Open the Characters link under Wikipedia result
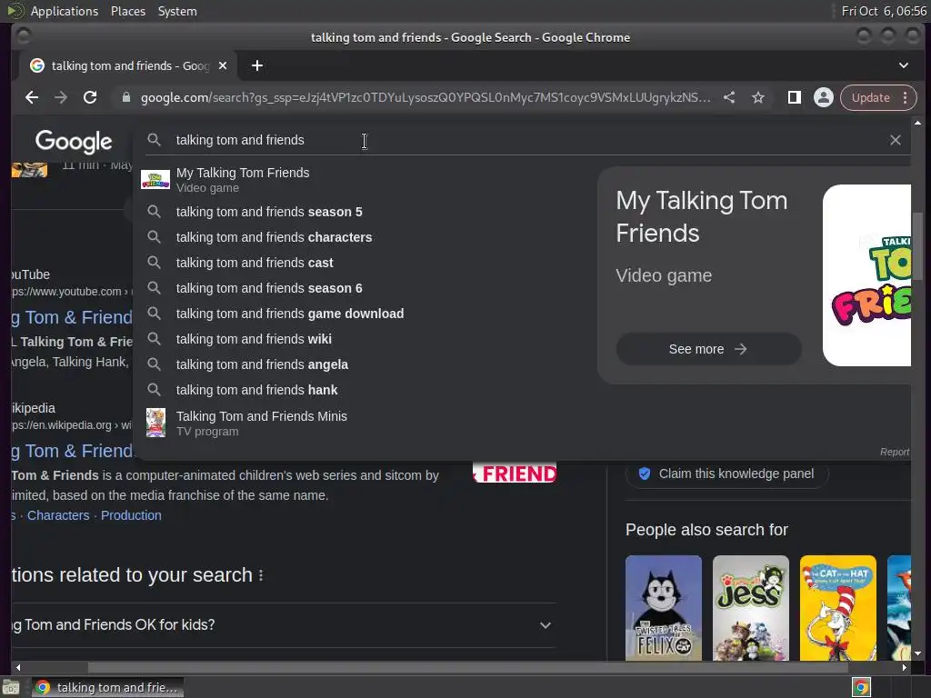This screenshot has height=698, width=931. click(x=58, y=515)
